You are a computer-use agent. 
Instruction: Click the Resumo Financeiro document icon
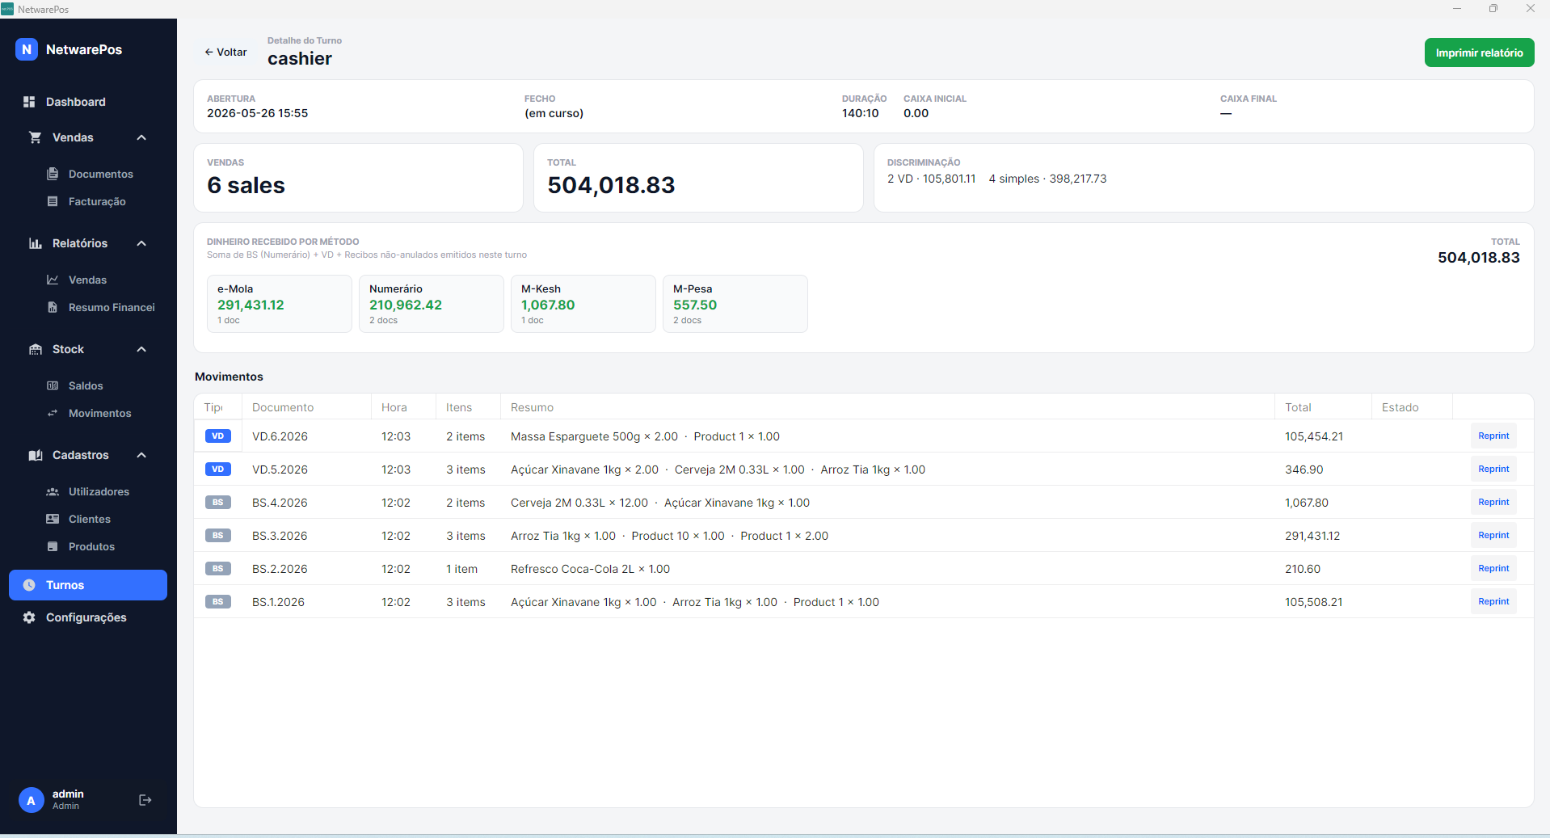click(53, 307)
